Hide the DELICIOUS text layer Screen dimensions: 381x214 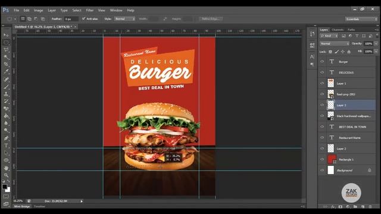322,73
